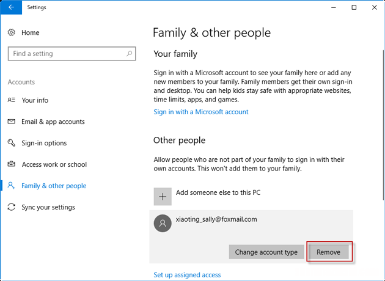
Task: Follow the Sign in with a Microsoft account link
Action: [x=200, y=112]
